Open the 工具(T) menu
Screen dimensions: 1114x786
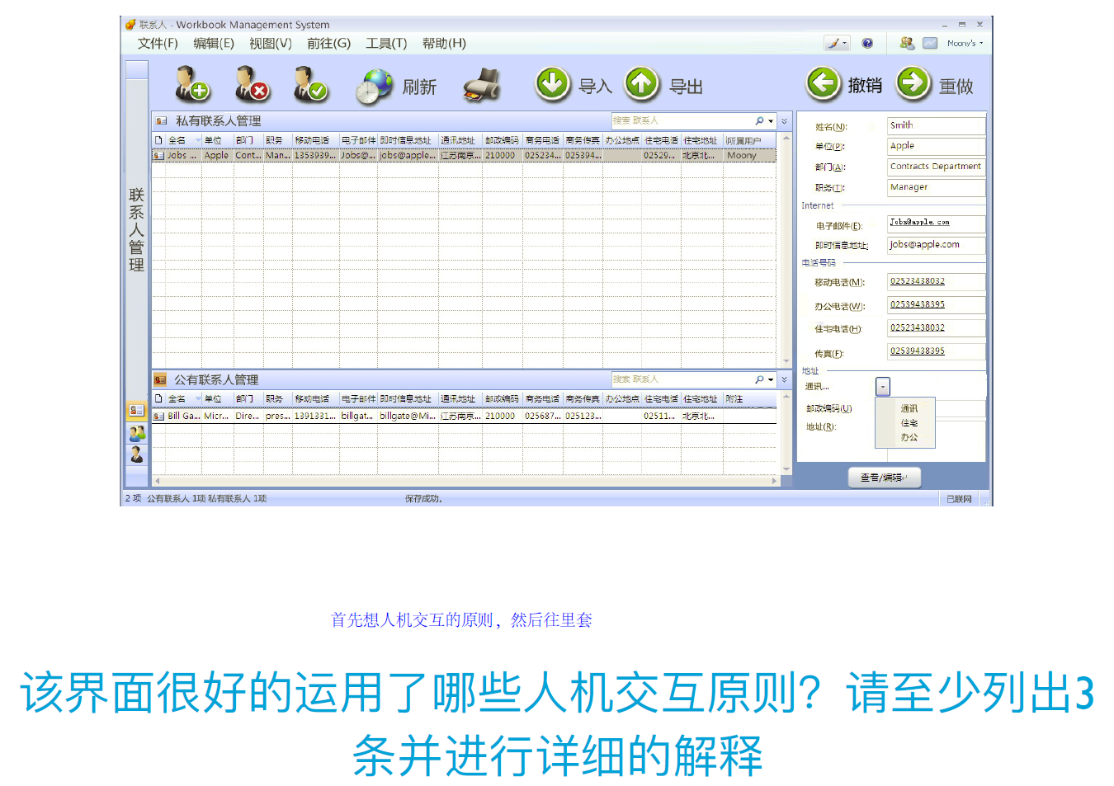(x=386, y=43)
